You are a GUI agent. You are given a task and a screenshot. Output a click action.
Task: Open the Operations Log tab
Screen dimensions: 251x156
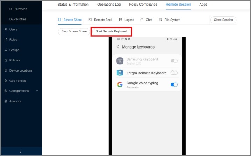coord(109,5)
